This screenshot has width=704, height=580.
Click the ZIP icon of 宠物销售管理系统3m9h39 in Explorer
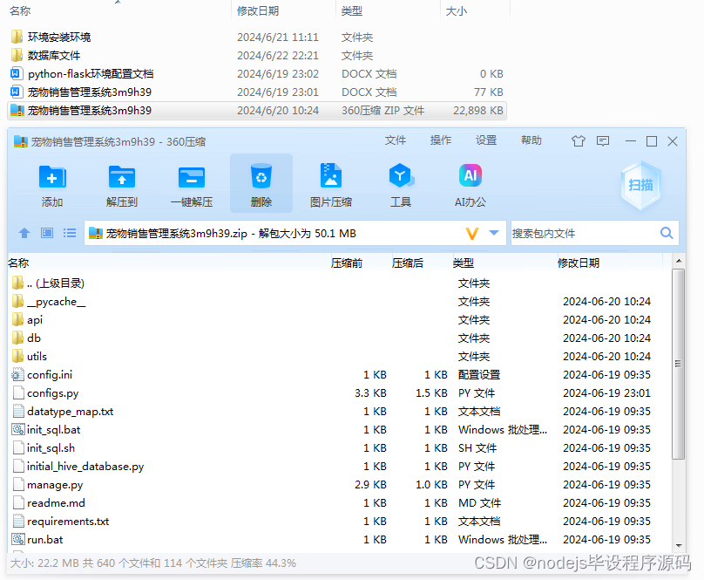click(17, 110)
